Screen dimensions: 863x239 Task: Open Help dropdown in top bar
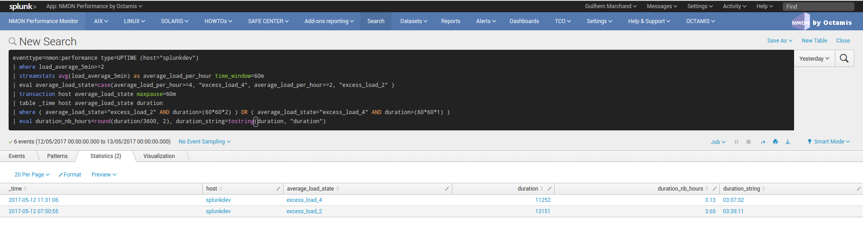765,6
